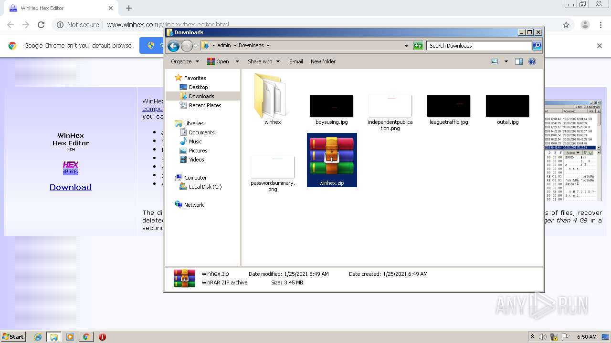This screenshot has height=343, width=611.
Task: Open Local Disk (C:)
Action: [205, 187]
